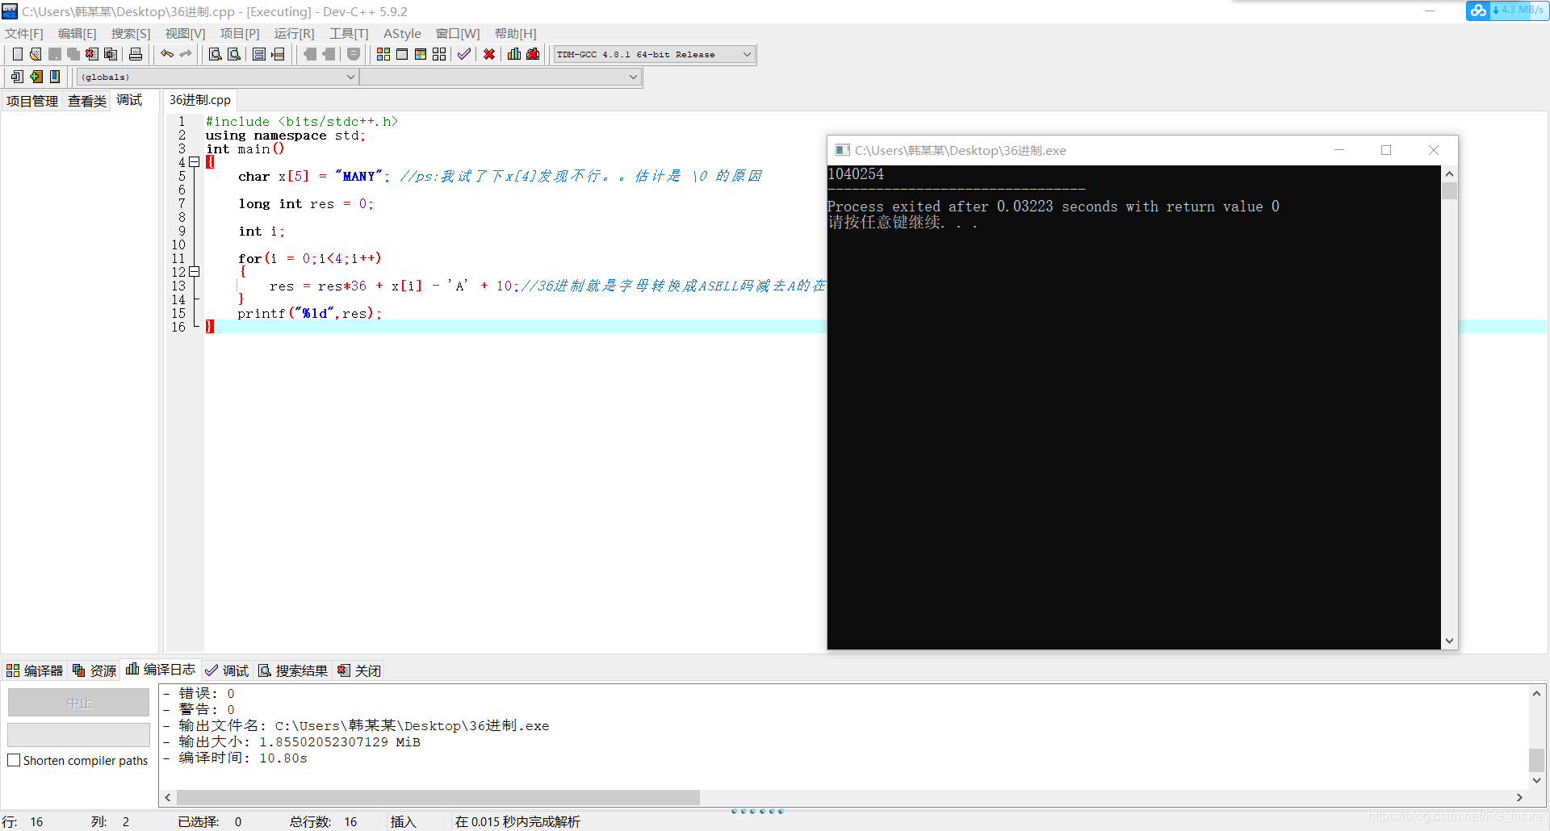Click the 关闭 bottom panel tab

(x=359, y=670)
